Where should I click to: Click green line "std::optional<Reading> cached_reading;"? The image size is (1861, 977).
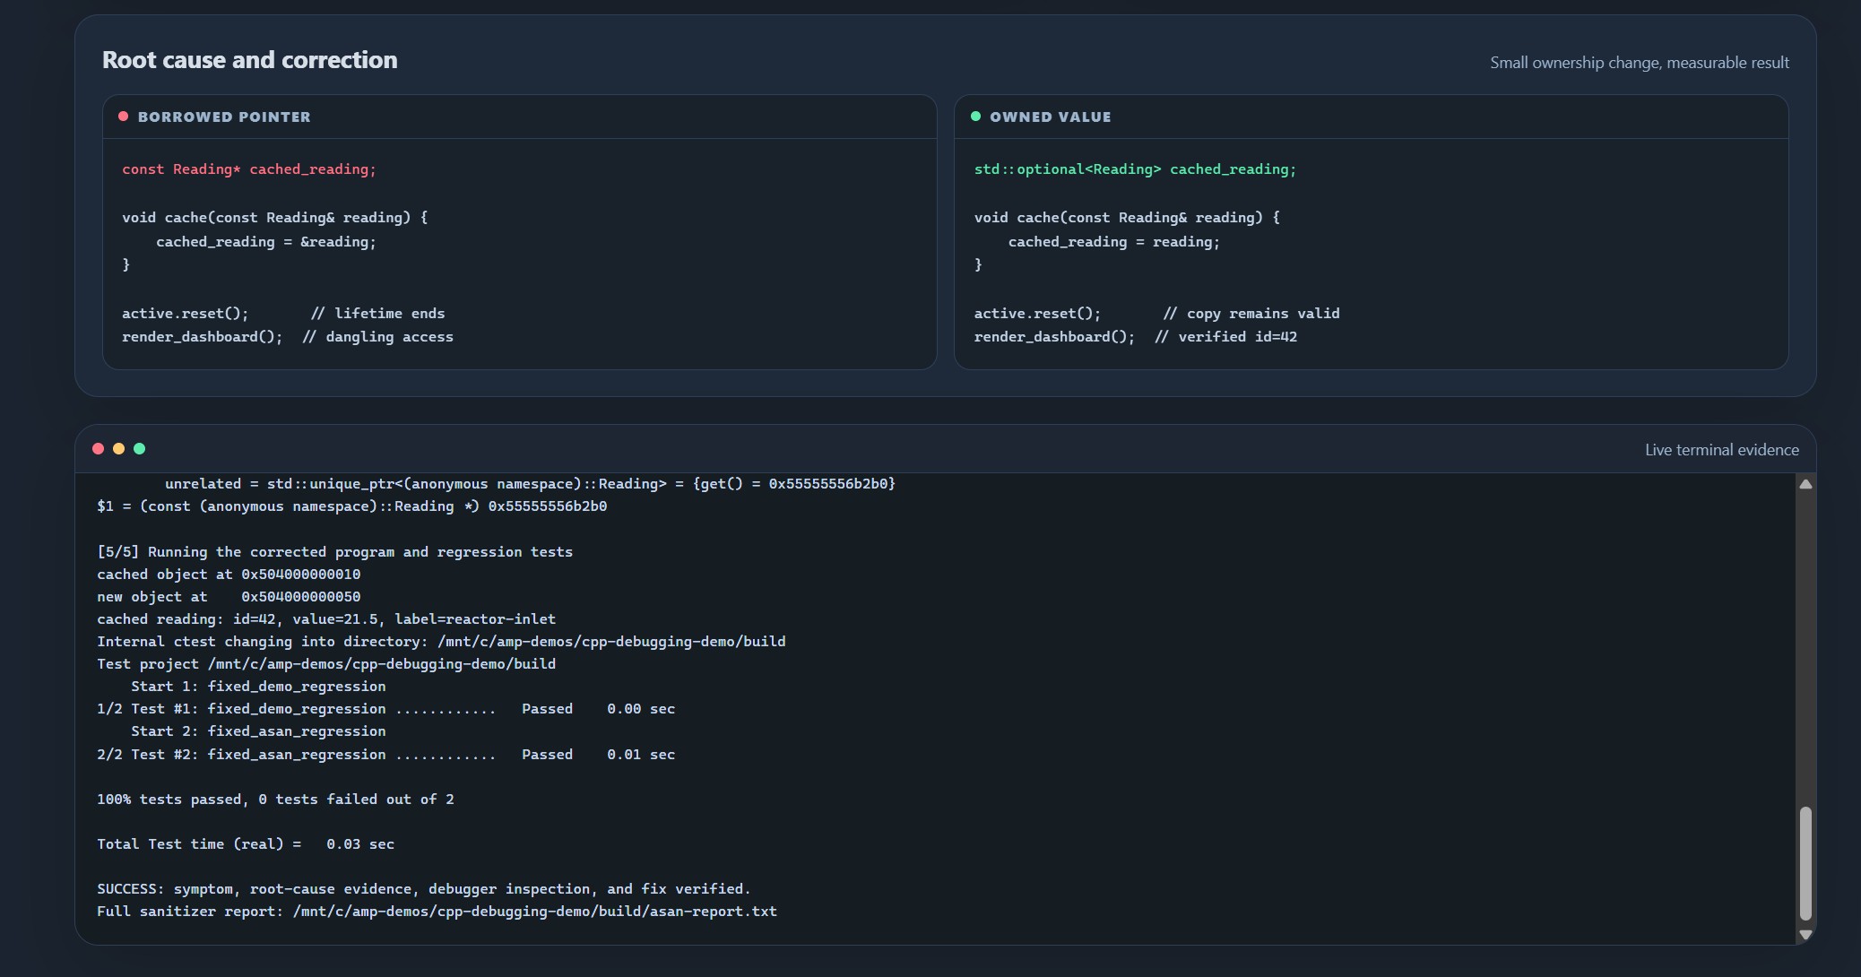pyautogui.click(x=1135, y=169)
